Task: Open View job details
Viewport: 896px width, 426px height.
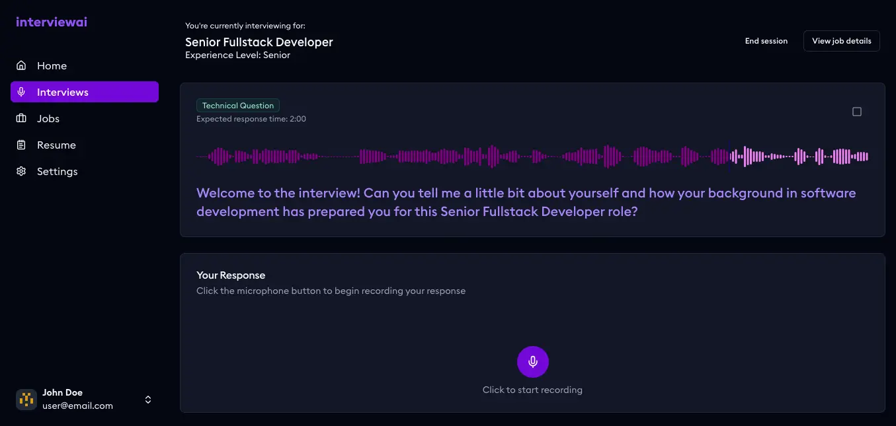Action: point(841,40)
